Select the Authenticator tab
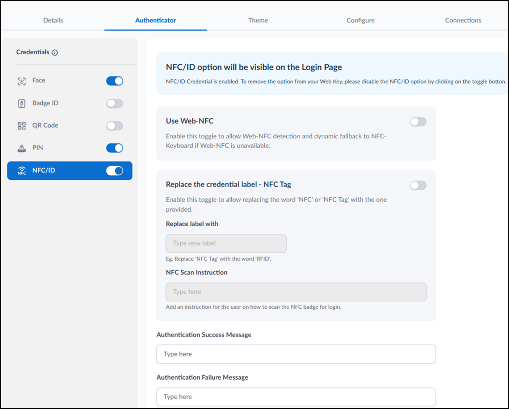Image resolution: width=509 pixels, height=409 pixels. point(156,20)
